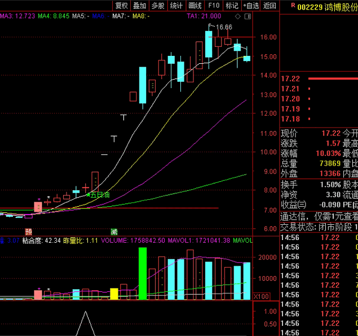358x336 pixels.
Task: Click the 17.21 price row
Action: coord(319,89)
